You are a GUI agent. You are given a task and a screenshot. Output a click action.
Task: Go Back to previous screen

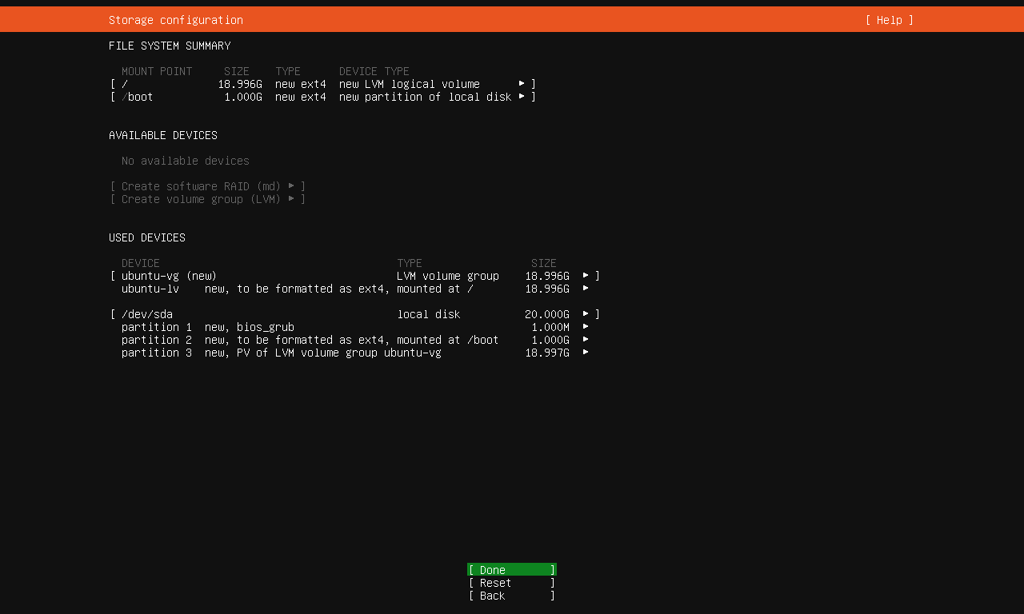pos(511,596)
